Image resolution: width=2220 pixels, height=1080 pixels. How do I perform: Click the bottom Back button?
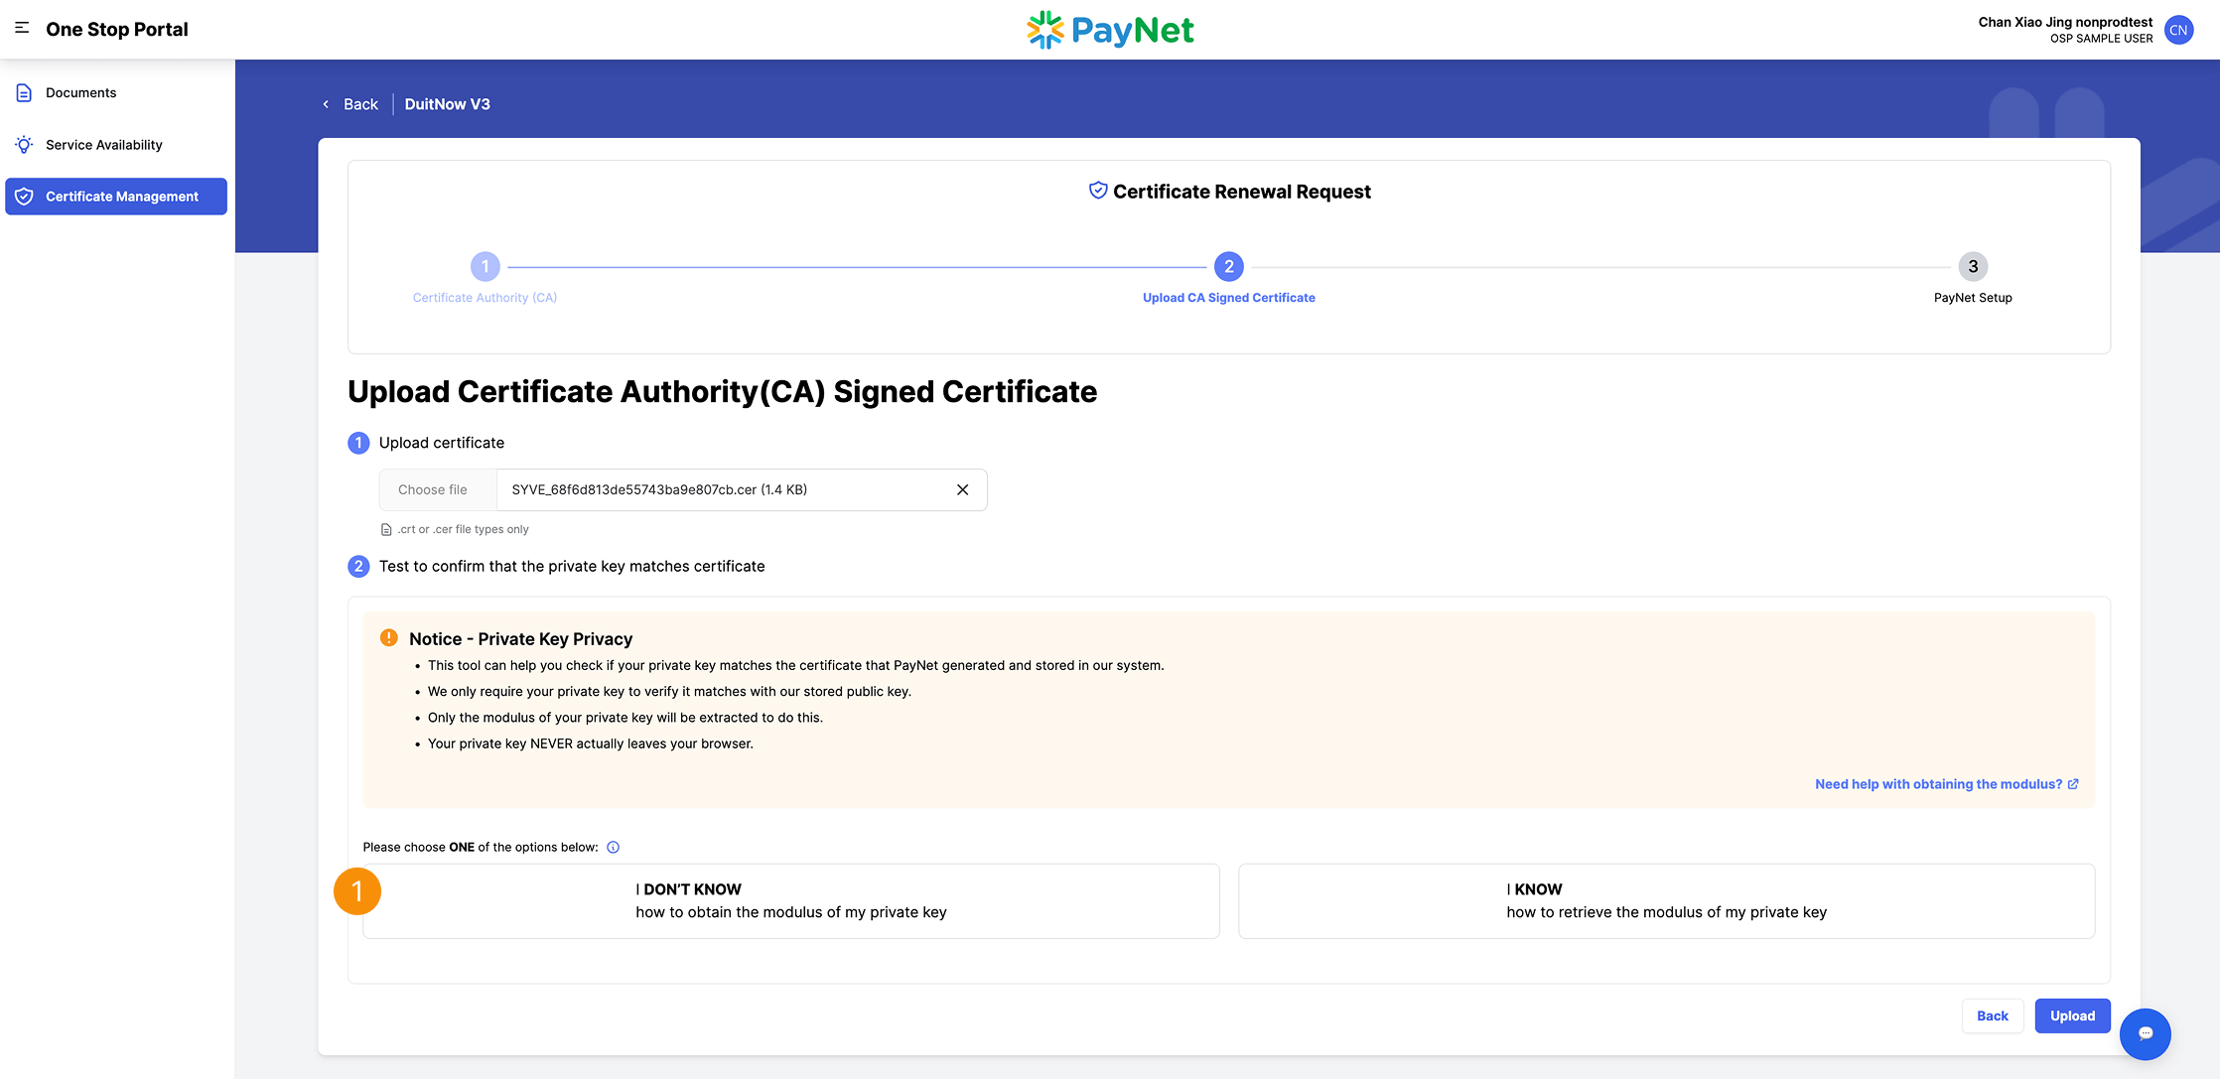pos(1992,1016)
